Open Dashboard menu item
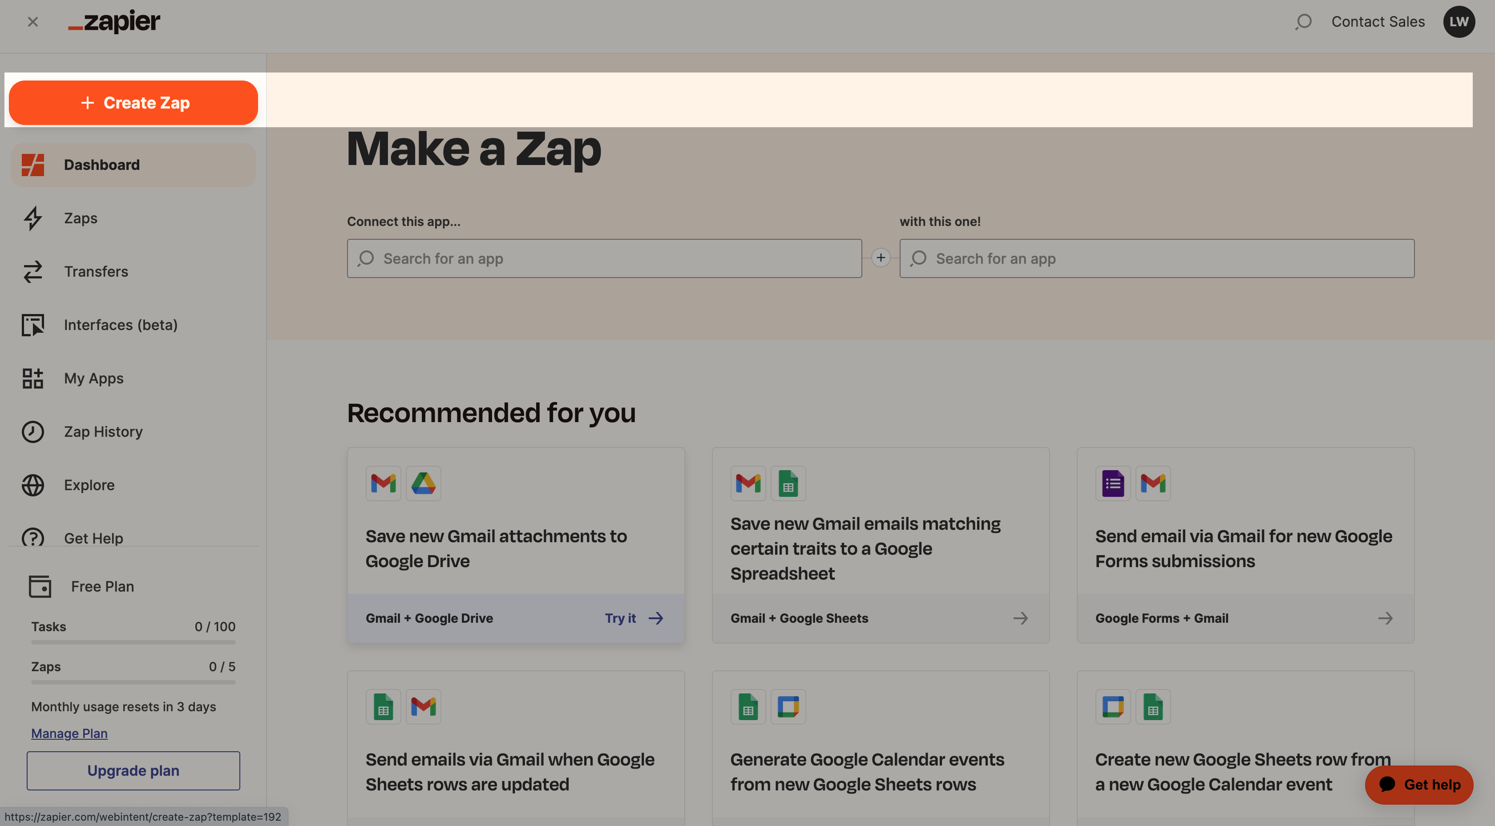Viewport: 1495px width, 826px height. (133, 165)
